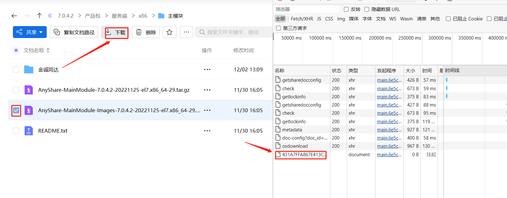Image resolution: width=507 pixels, height=198 pixels.
Task: Open more actions for README.txt row
Action: (207, 131)
